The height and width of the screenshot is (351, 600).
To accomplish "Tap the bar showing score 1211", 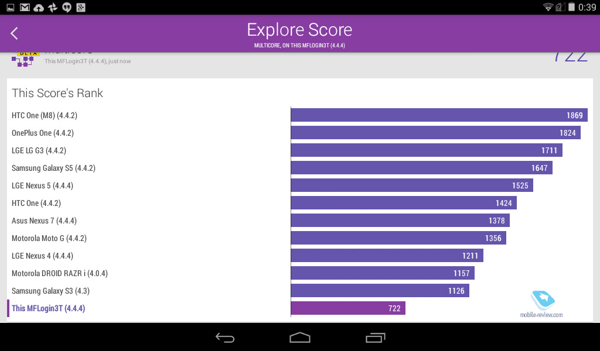I will click(387, 256).
